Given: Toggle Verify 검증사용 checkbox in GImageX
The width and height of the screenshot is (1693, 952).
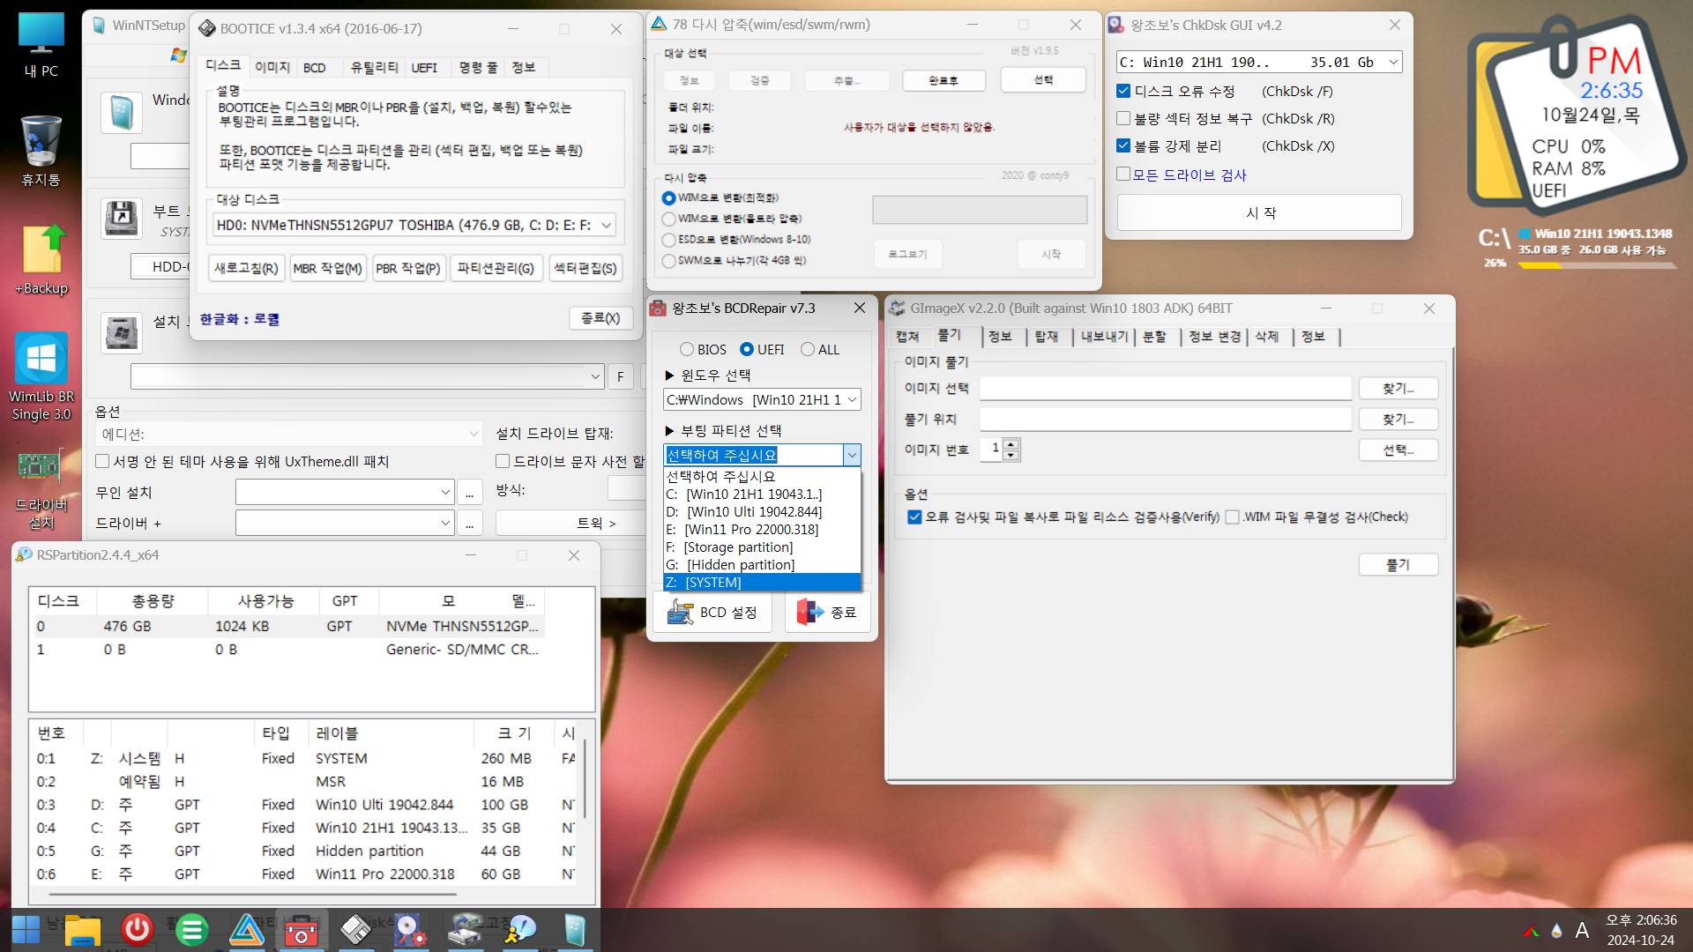Looking at the screenshot, I should click(914, 517).
